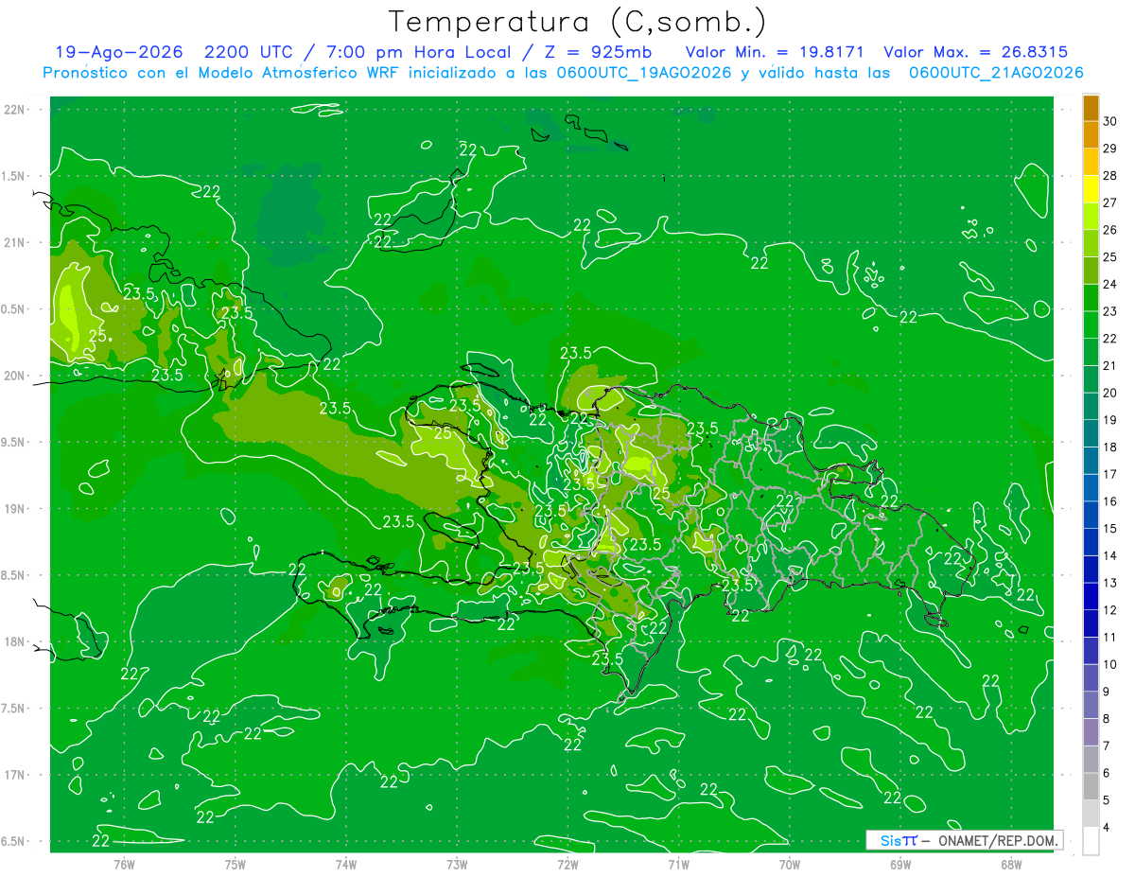Pick the orange swatch between 29 and 30
Screen dimensions: 1135x877
1091,134
